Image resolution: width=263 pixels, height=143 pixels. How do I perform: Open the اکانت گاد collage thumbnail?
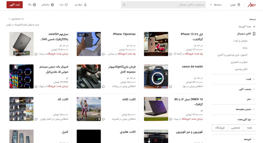click(x=21, y=109)
